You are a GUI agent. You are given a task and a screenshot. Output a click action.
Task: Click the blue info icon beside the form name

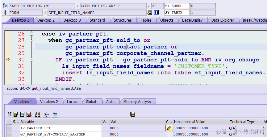click(156, 12)
